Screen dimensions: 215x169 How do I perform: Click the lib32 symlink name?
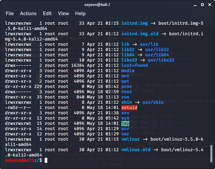(128, 49)
